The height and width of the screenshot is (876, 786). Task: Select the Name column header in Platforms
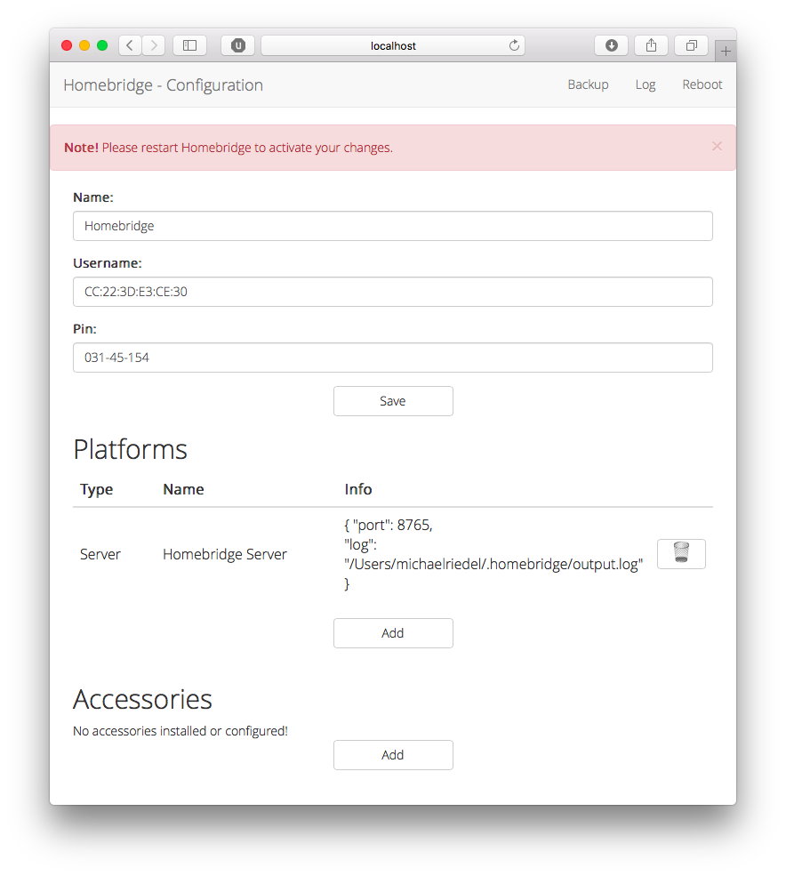tap(183, 489)
